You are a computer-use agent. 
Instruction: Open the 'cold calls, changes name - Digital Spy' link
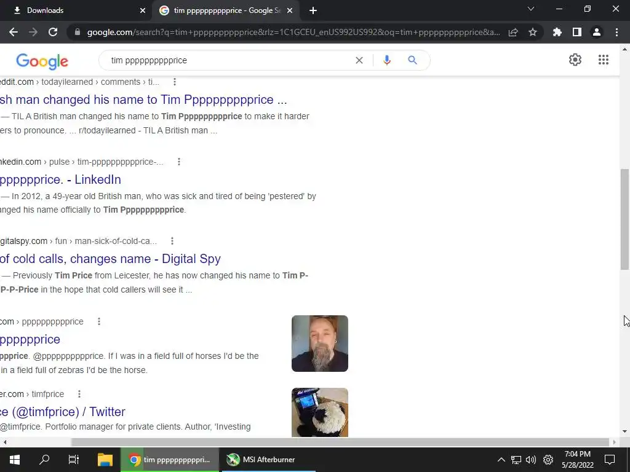[x=110, y=259]
